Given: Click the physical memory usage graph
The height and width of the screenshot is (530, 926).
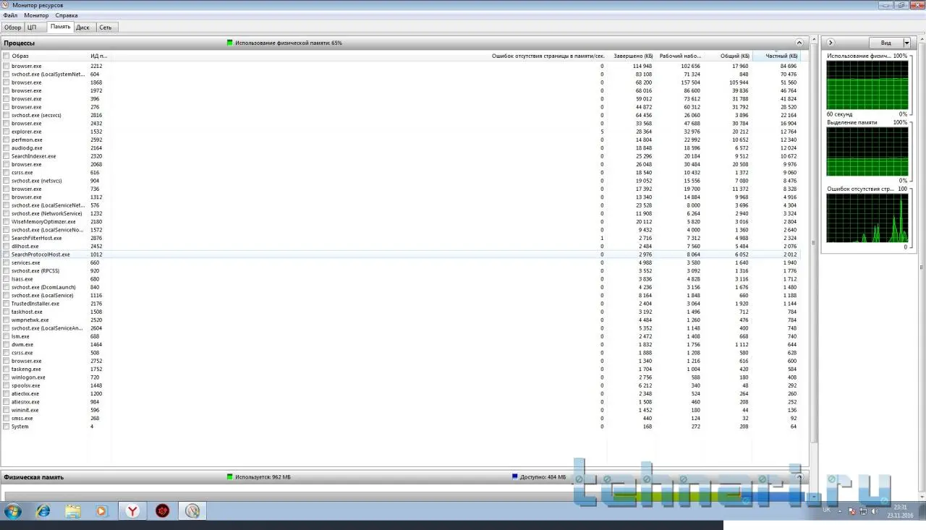Looking at the screenshot, I should point(867,85).
